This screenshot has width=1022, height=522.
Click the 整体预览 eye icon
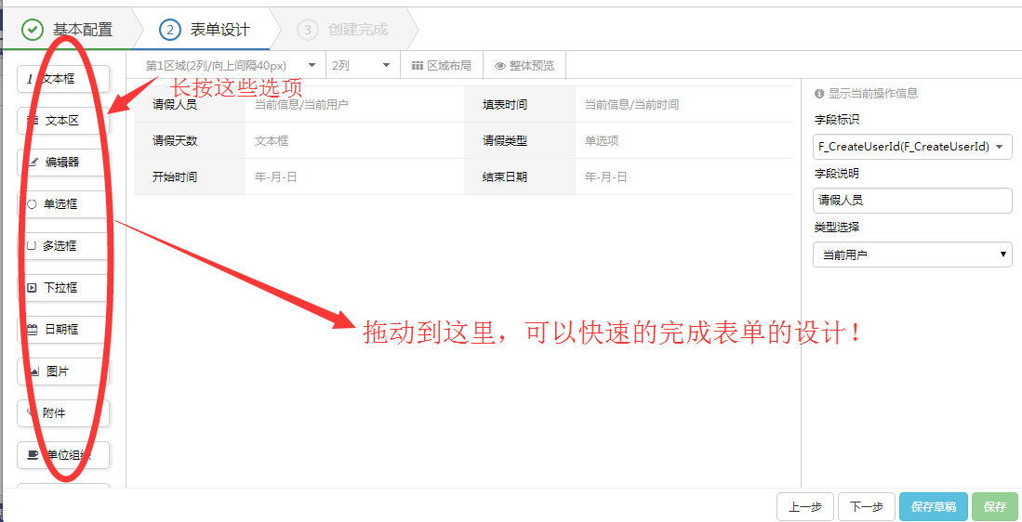[x=500, y=66]
